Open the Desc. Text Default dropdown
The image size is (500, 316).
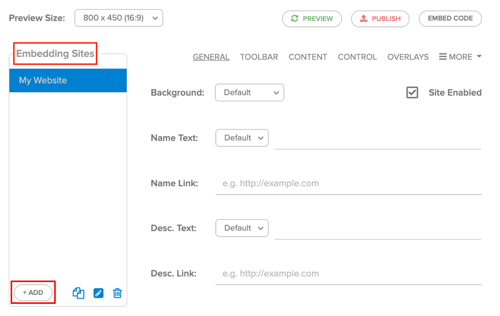[x=242, y=228]
